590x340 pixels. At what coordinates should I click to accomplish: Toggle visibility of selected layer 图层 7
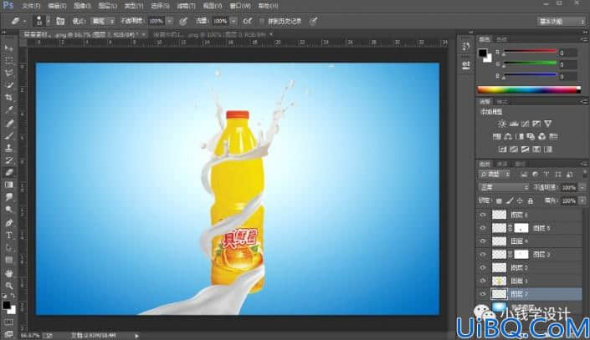(483, 294)
